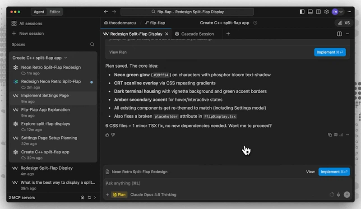The height and width of the screenshot is (209, 361).
Task: Open tab bar more options
Action: coord(347,34)
